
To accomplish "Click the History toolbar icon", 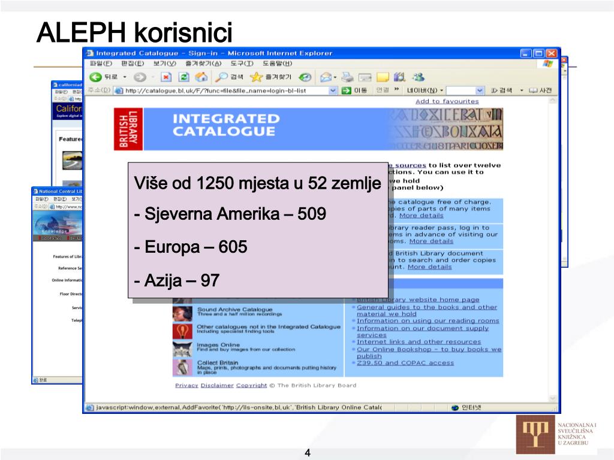I will (305, 77).
